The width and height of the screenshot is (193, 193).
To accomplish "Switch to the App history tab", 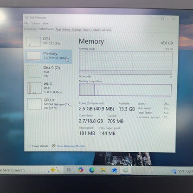I will pyautogui.click(x=63, y=29).
